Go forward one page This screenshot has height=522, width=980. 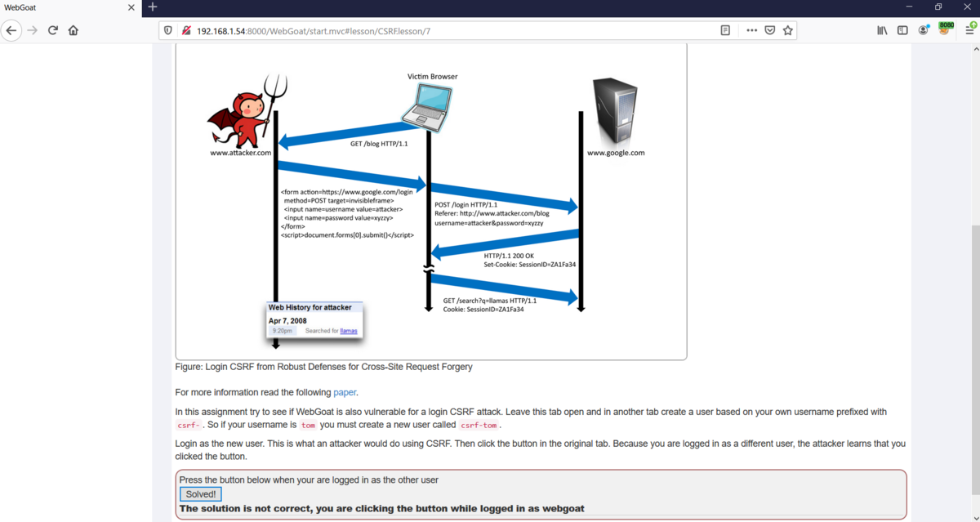(33, 30)
